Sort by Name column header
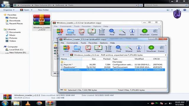The height and width of the screenshot is (106, 189). pyautogui.click(x=71, y=59)
